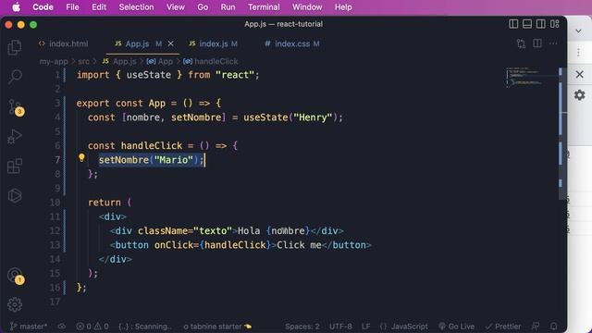Start Go Live server
The height and width of the screenshot is (333, 592).
pyautogui.click(x=456, y=327)
